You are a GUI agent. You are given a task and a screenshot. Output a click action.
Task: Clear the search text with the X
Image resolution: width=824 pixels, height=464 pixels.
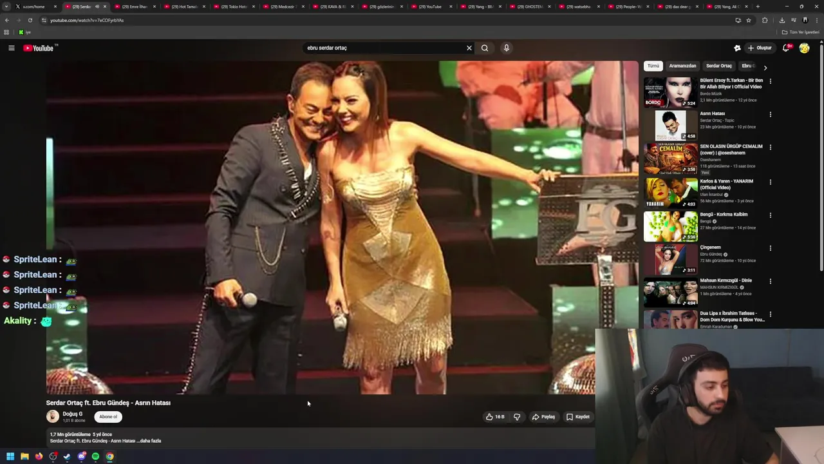pos(469,48)
